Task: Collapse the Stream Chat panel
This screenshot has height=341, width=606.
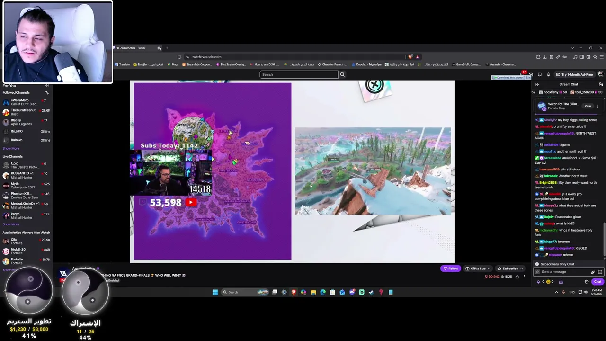Action: coord(537,84)
